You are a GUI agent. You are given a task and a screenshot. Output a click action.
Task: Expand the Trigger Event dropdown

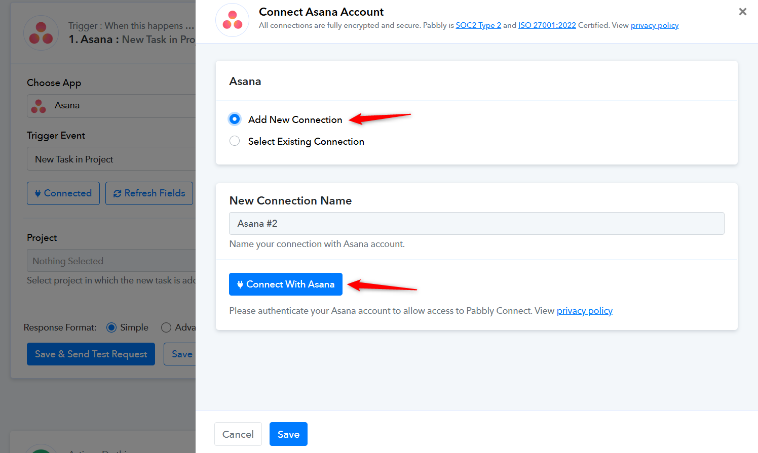click(x=111, y=159)
